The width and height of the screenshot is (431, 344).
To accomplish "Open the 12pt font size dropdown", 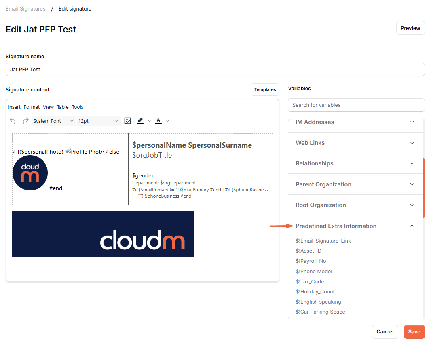I will [98, 121].
